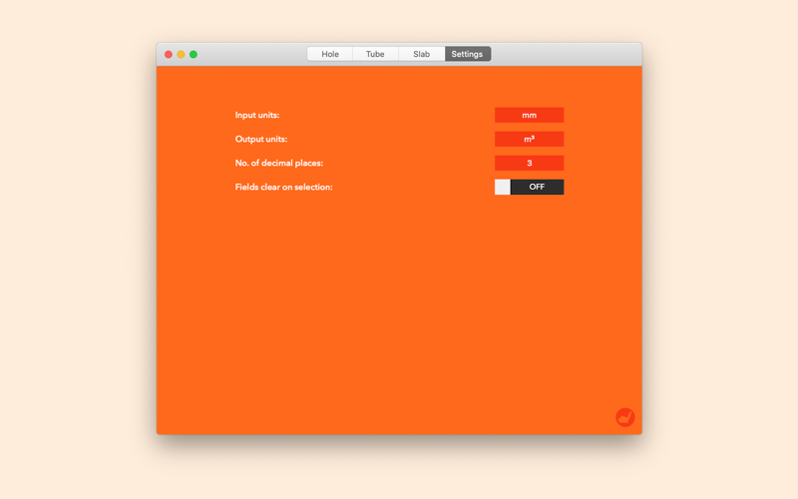Click the beige desktop background outside window
The height and width of the screenshot is (499, 798).
click(x=77, y=254)
